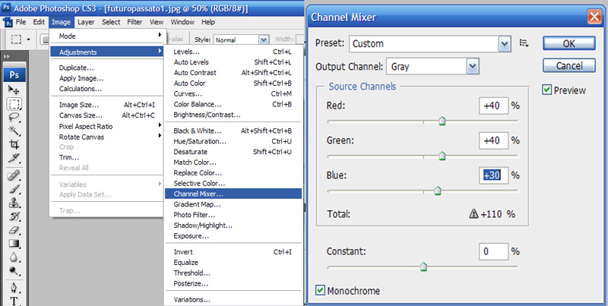Viewport: 608px width, 306px height.
Task: Select the Pen tool
Action: point(14,288)
